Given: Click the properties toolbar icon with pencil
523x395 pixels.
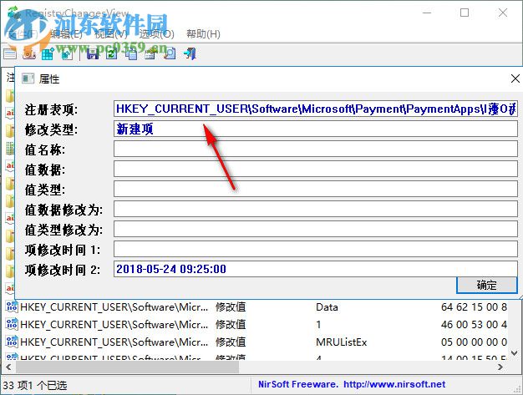Looking at the screenshot, I should click(x=150, y=53).
